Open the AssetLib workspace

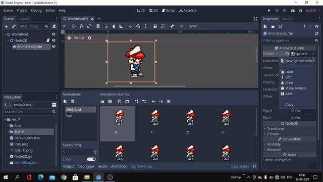click(x=188, y=10)
